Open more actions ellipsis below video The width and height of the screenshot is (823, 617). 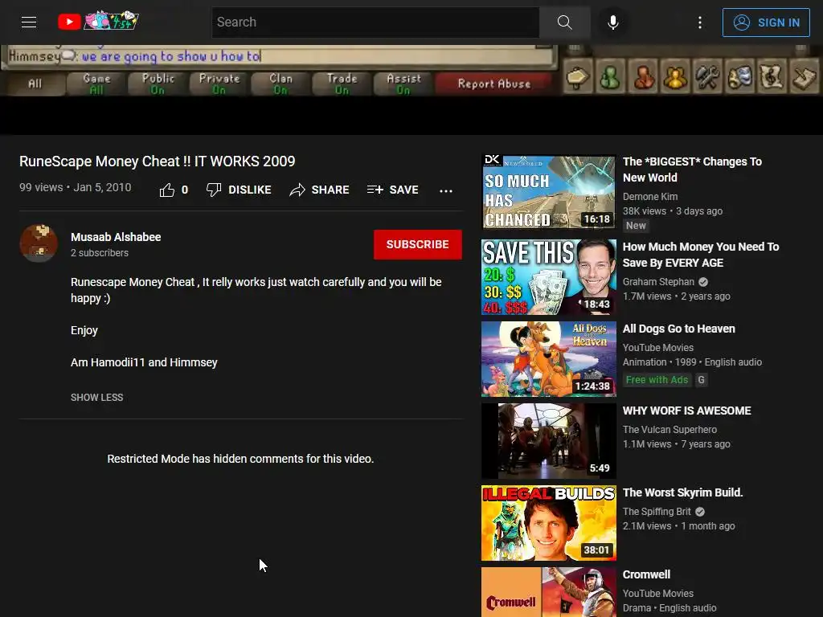click(x=445, y=190)
